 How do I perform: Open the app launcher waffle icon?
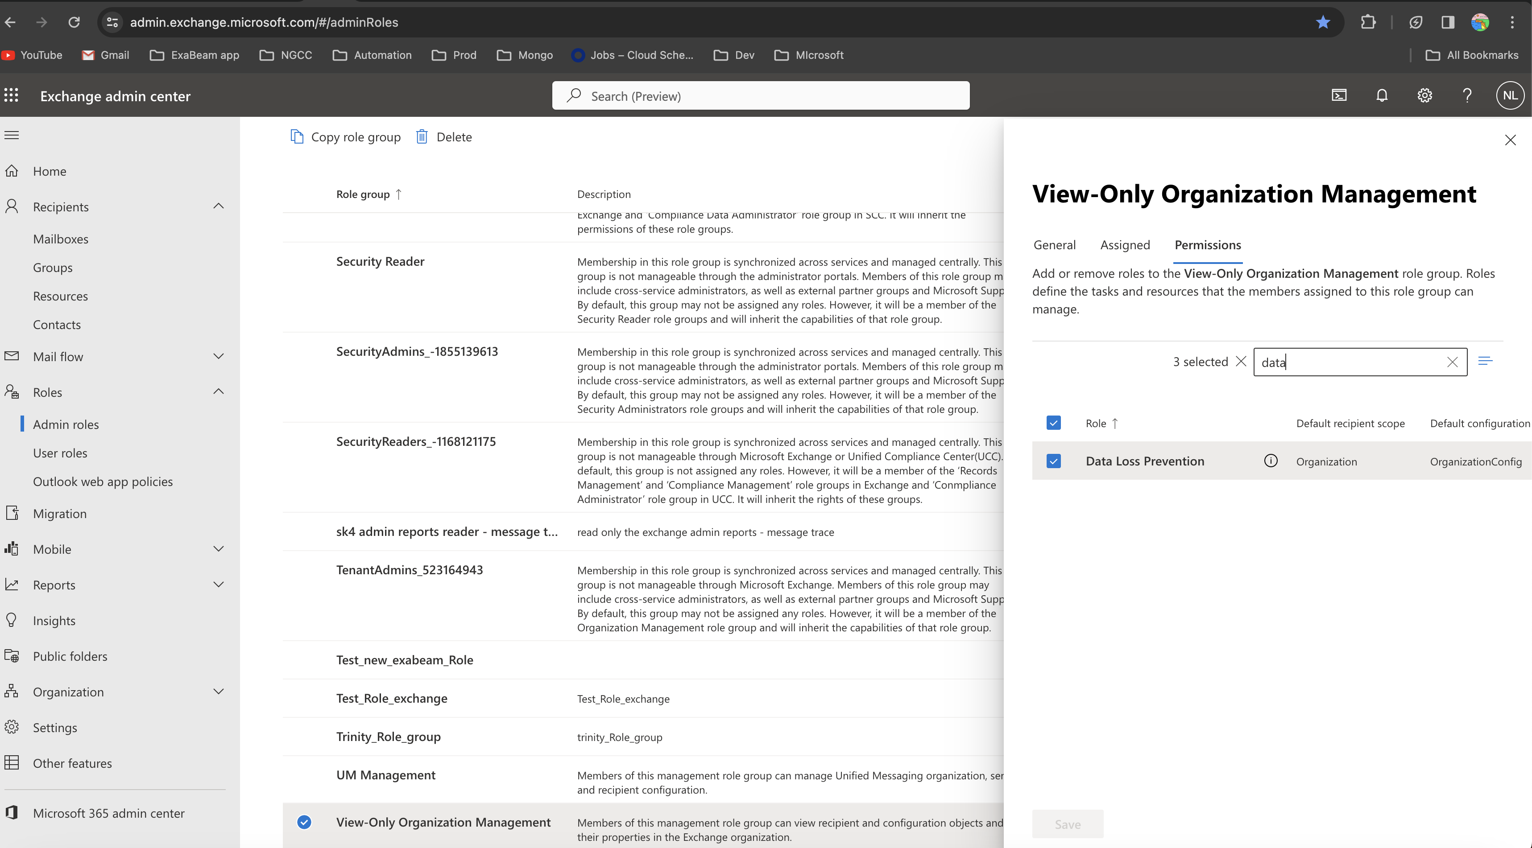pos(11,96)
